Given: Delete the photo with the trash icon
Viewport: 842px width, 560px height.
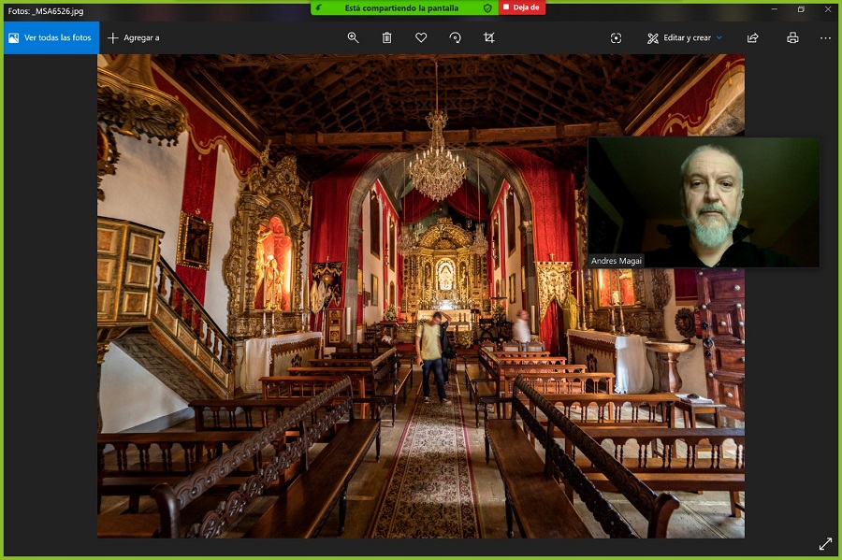Looking at the screenshot, I should pos(386,37).
